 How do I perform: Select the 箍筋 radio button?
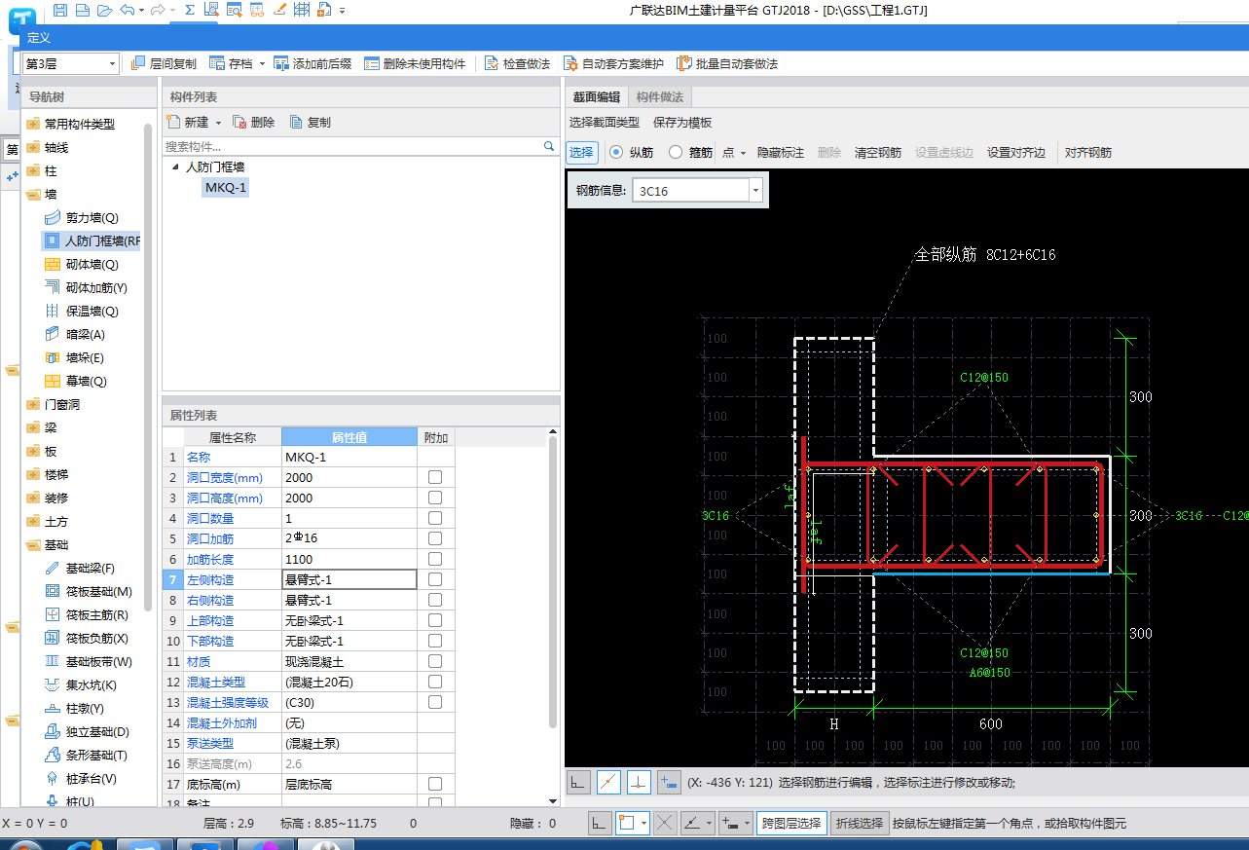point(676,152)
